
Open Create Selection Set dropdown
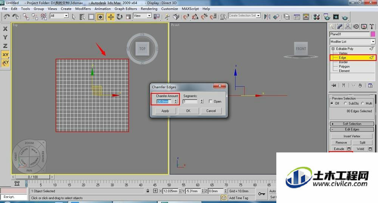pyautogui.click(x=259, y=15)
